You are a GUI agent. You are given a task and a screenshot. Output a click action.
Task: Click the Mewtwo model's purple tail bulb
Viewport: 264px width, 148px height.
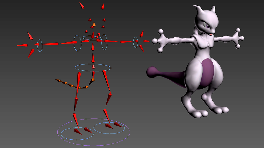[152, 72]
